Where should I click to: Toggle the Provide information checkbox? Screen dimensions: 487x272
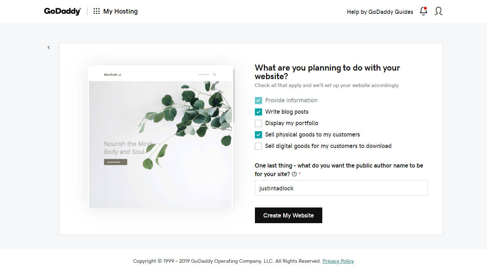[258, 101]
